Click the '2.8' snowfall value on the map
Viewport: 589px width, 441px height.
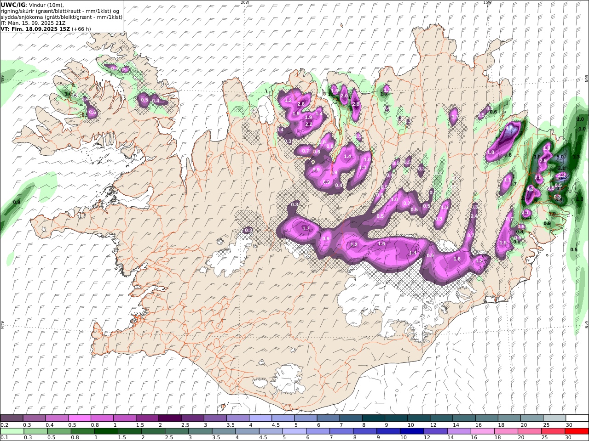(x=356, y=104)
